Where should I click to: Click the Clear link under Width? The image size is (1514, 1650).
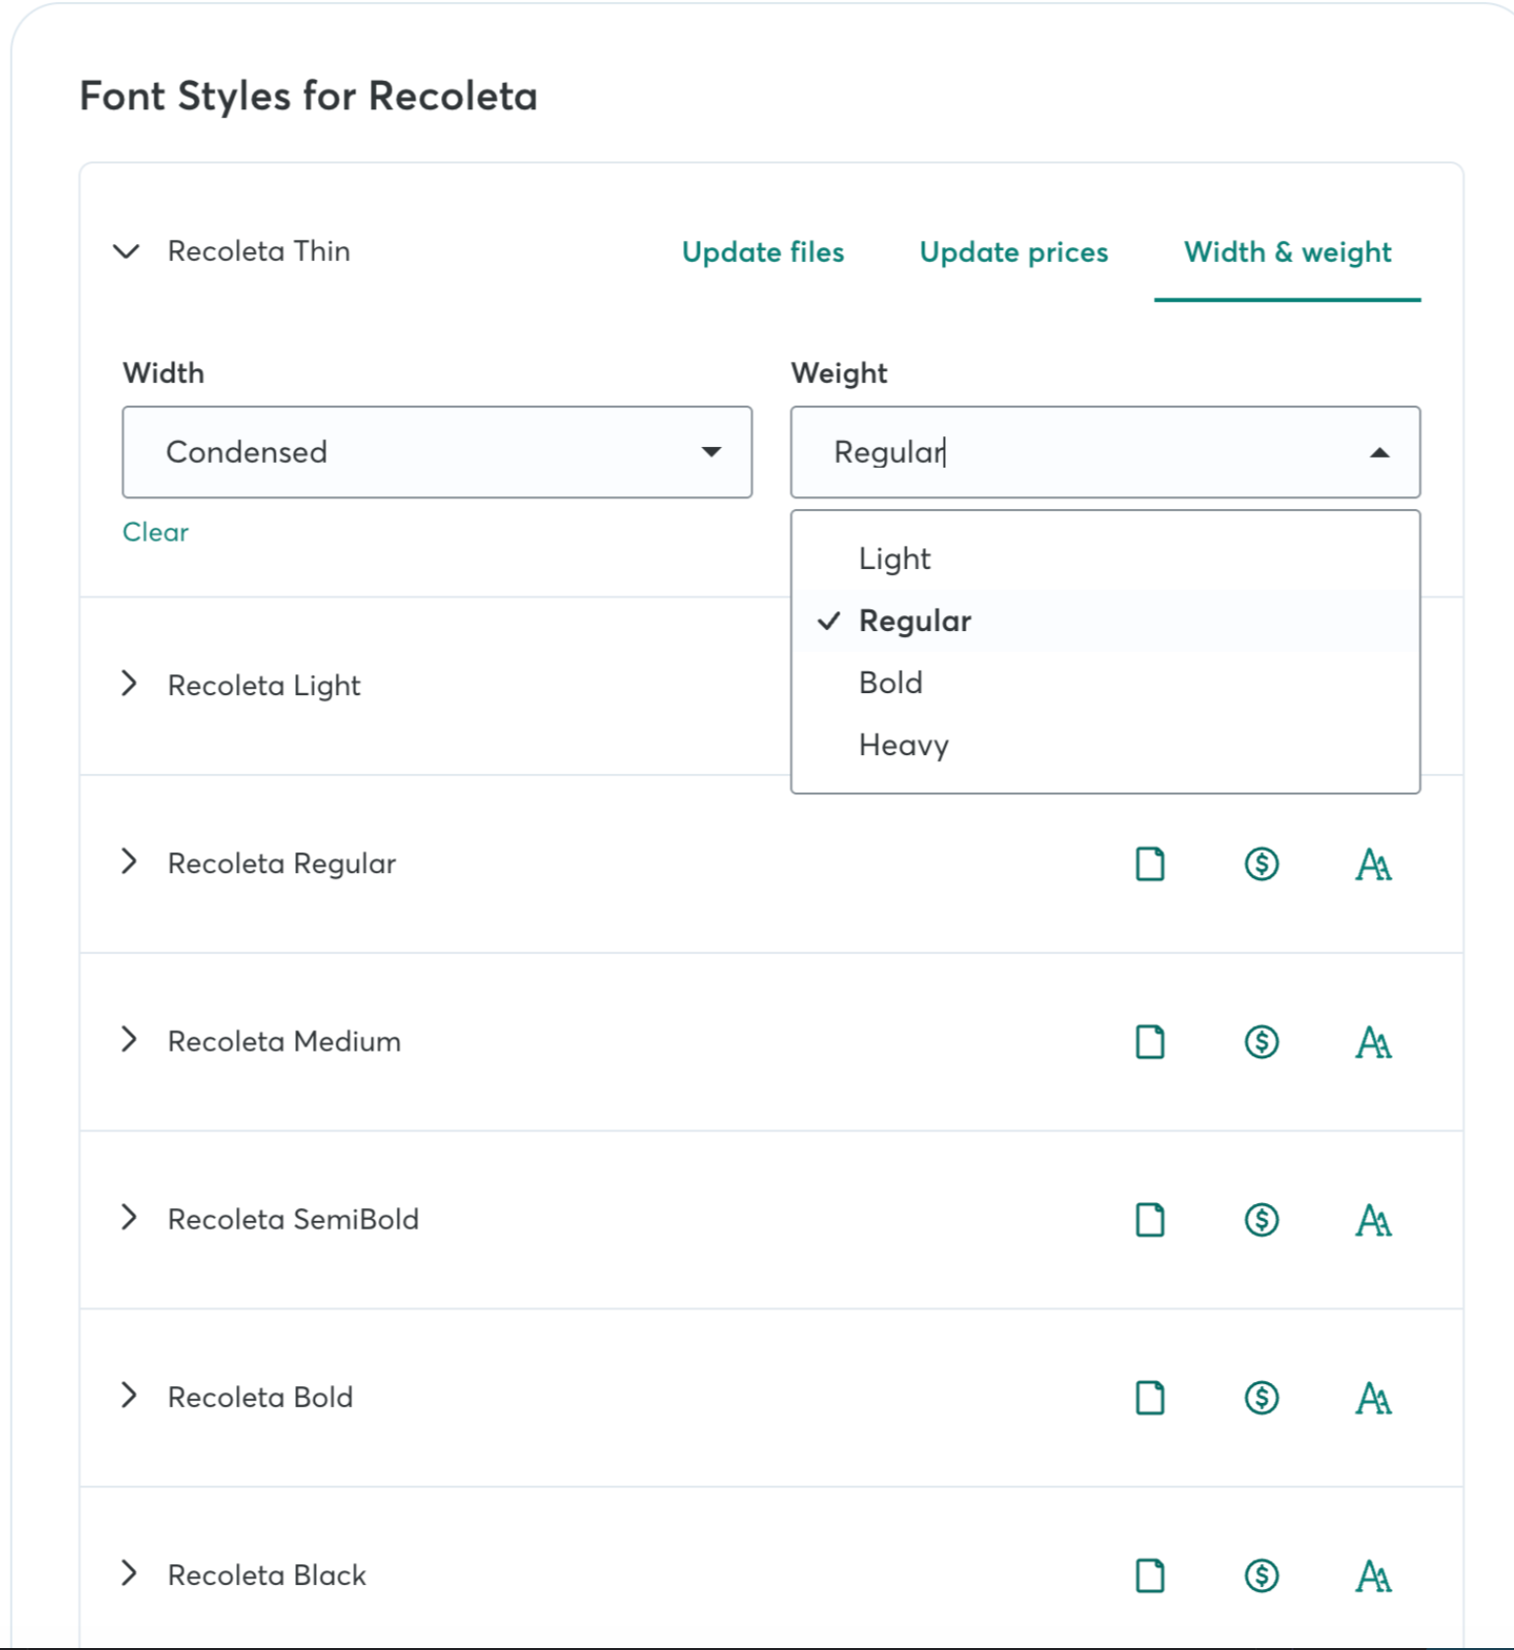pyautogui.click(x=156, y=532)
